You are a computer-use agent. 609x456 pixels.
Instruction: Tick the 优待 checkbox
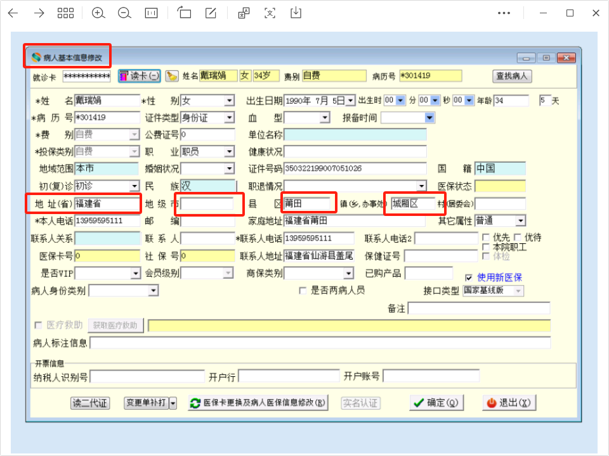pos(518,237)
